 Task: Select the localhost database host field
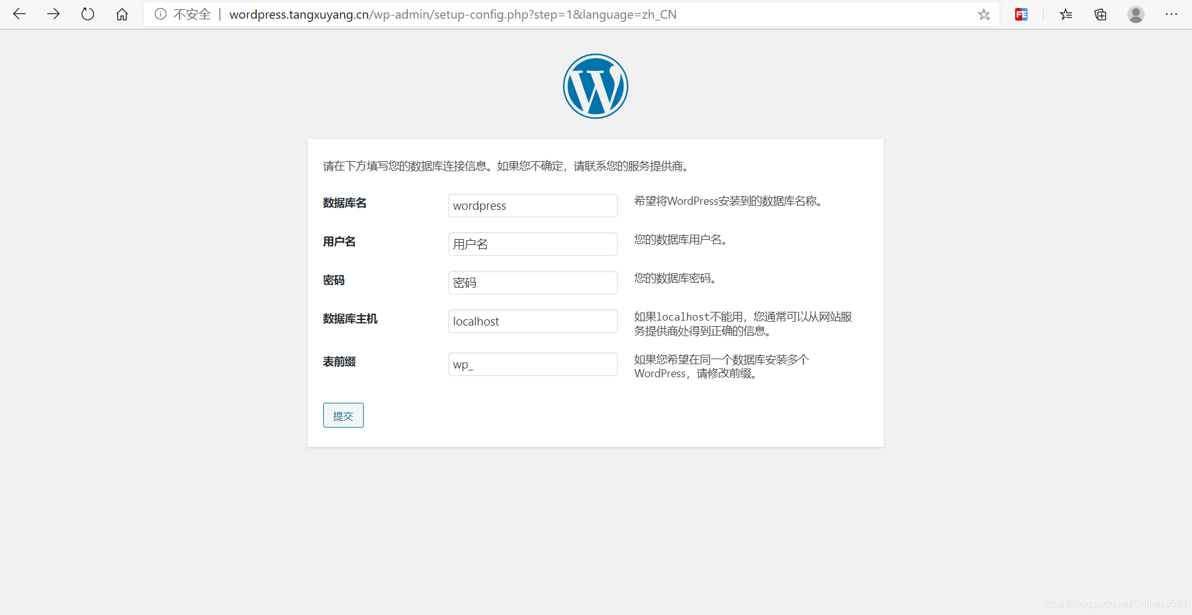pyautogui.click(x=532, y=321)
